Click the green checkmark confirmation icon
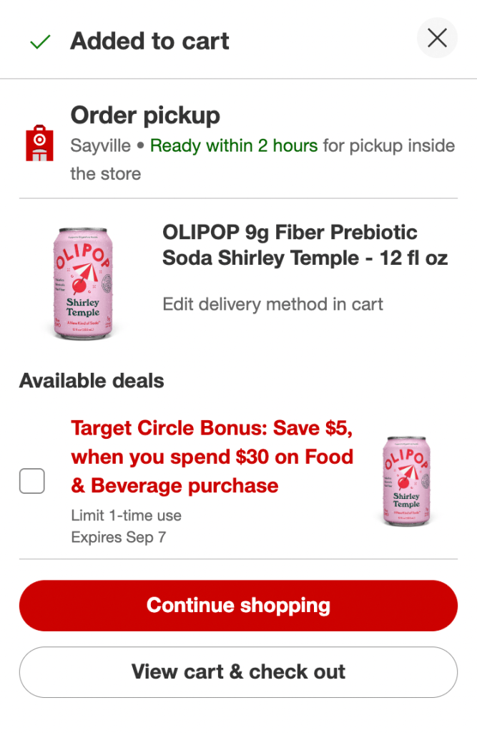477x733 pixels. pyautogui.click(x=40, y=42)
